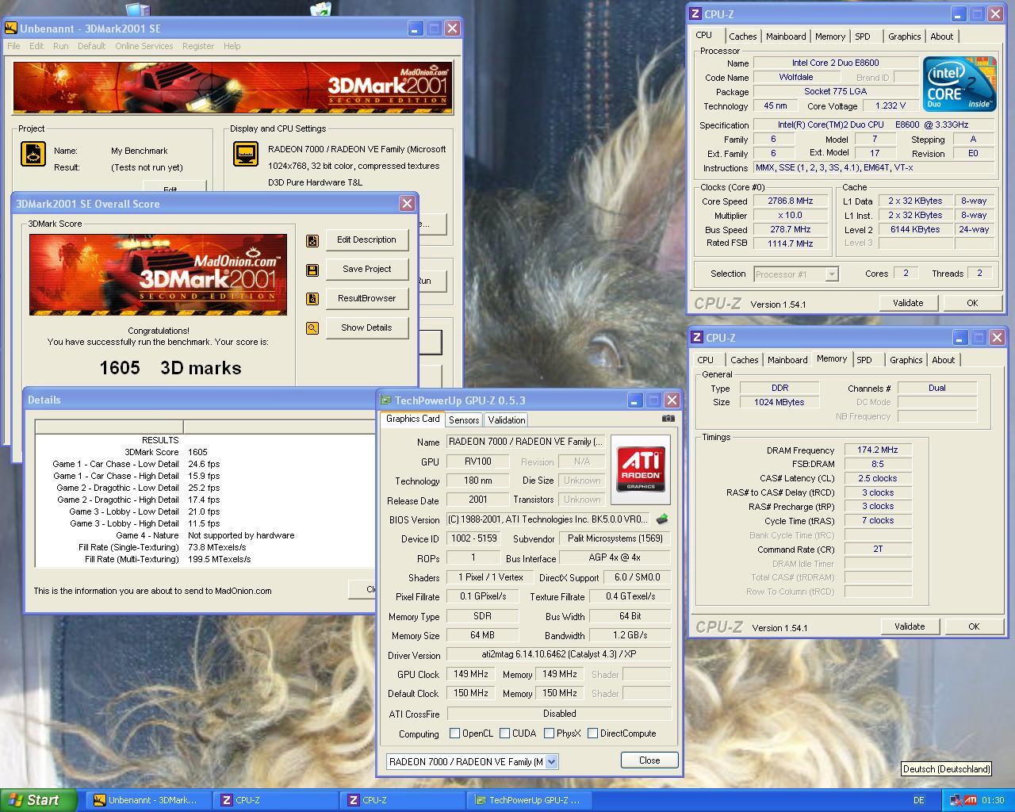Click Validate in Memory CPU-Z window
Viewport: 1015px width, 812px height.
(x=910, y=626)
